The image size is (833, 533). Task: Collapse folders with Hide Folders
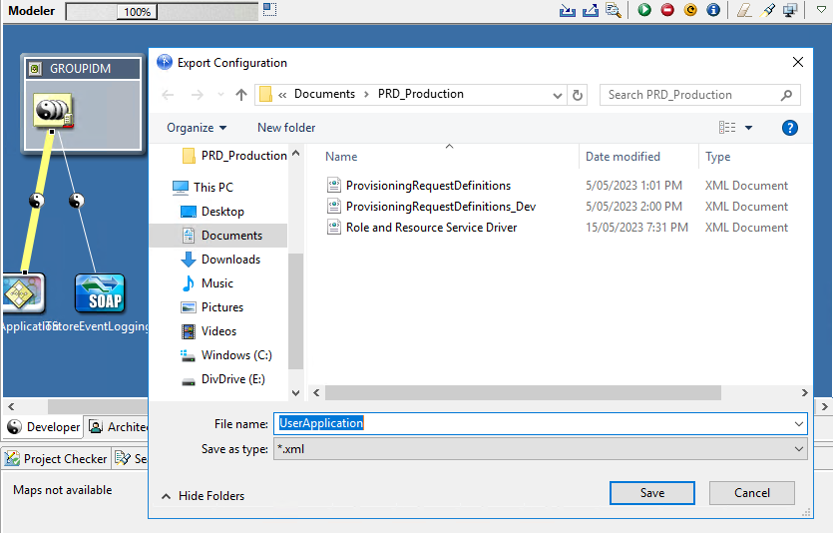point(203,496)
